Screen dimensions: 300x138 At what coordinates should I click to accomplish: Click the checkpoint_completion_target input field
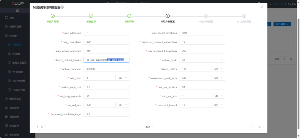click(106, 114)
